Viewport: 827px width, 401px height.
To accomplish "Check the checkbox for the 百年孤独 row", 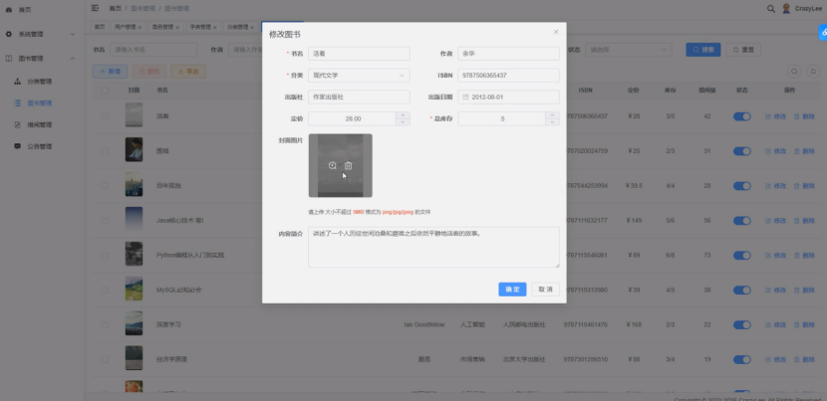I will [105, 186].
